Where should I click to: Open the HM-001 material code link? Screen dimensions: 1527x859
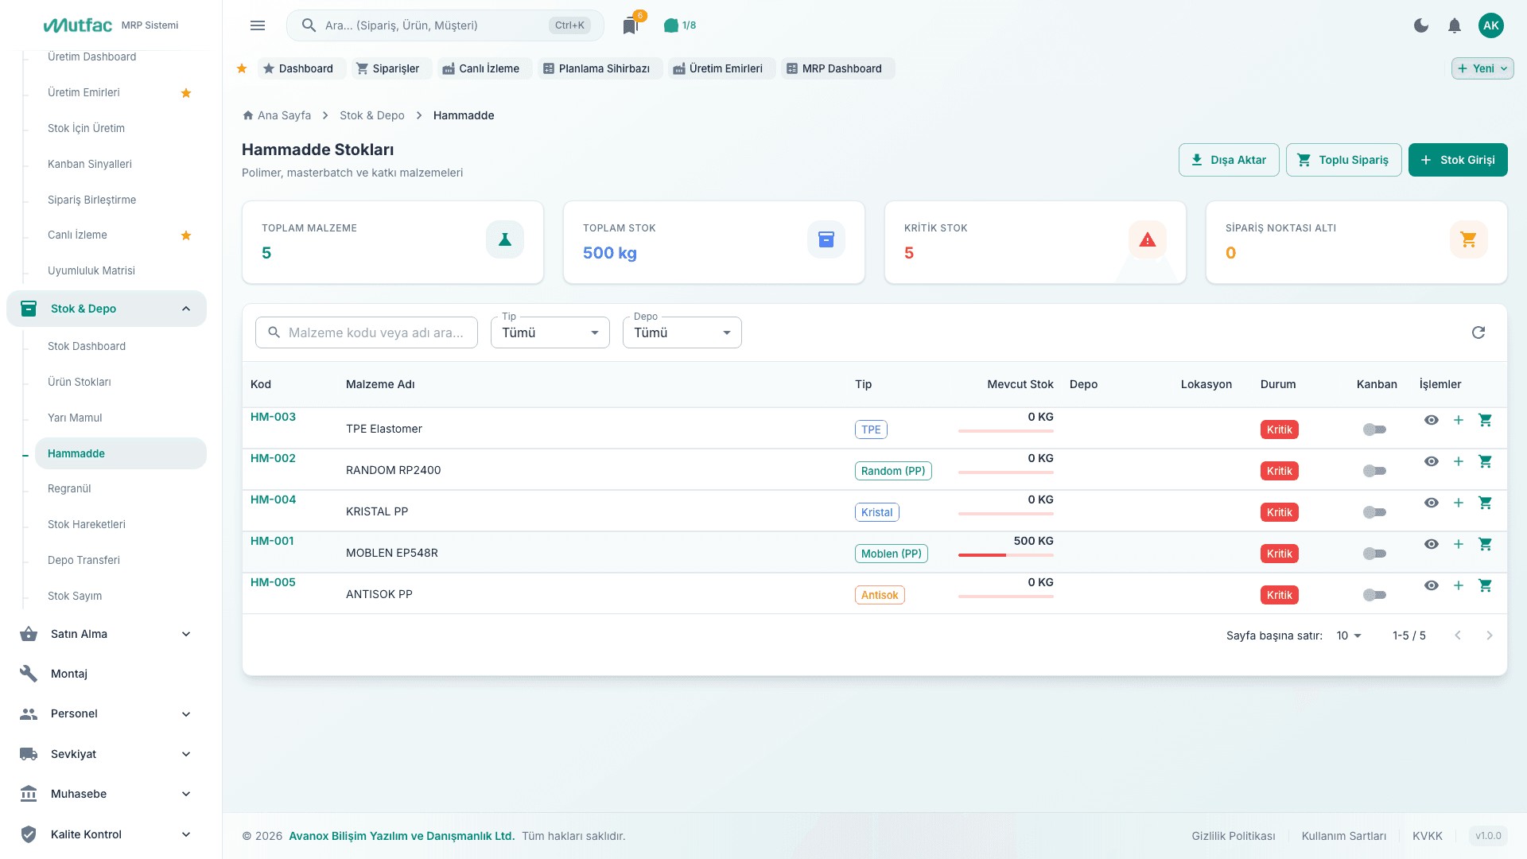(x=272, y=541)
